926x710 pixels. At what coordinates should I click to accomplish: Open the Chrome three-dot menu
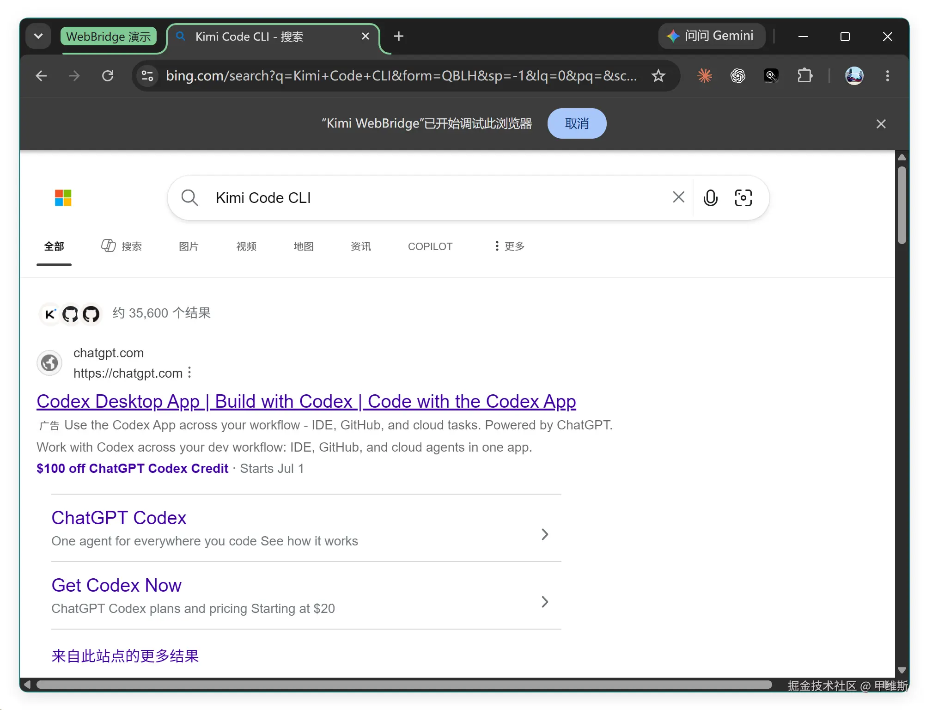click(888, 75)
